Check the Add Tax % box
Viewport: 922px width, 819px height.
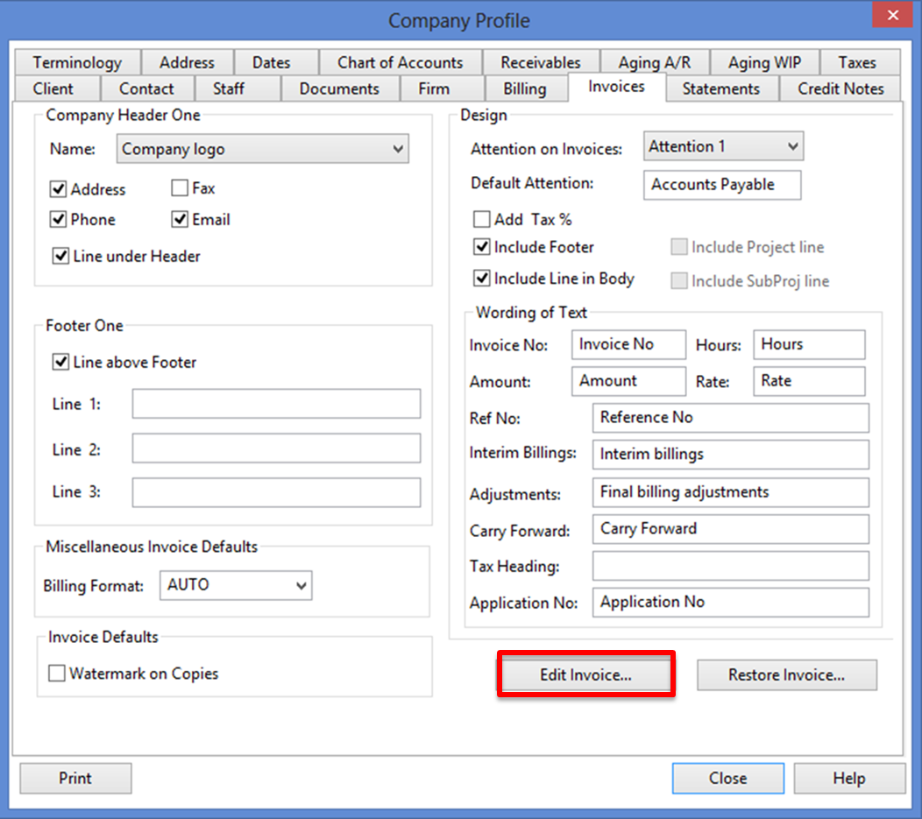(x=481, y=220)
